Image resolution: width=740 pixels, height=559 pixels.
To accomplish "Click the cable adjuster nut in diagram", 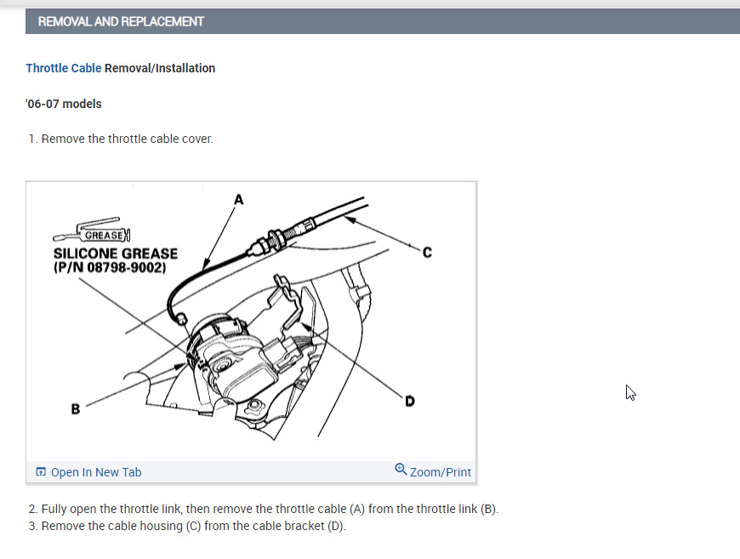I will [276, 238].
